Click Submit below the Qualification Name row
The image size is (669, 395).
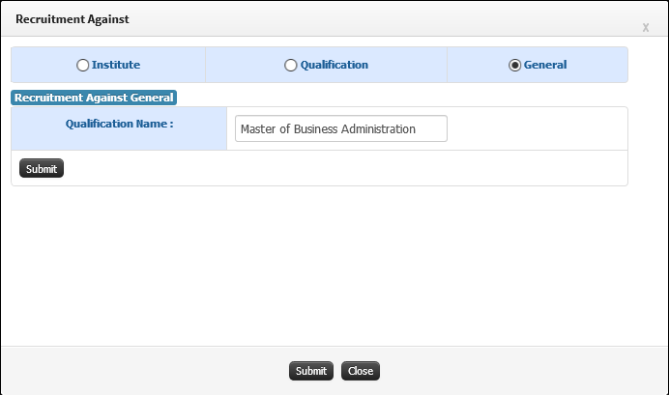(x=42, y=168)
